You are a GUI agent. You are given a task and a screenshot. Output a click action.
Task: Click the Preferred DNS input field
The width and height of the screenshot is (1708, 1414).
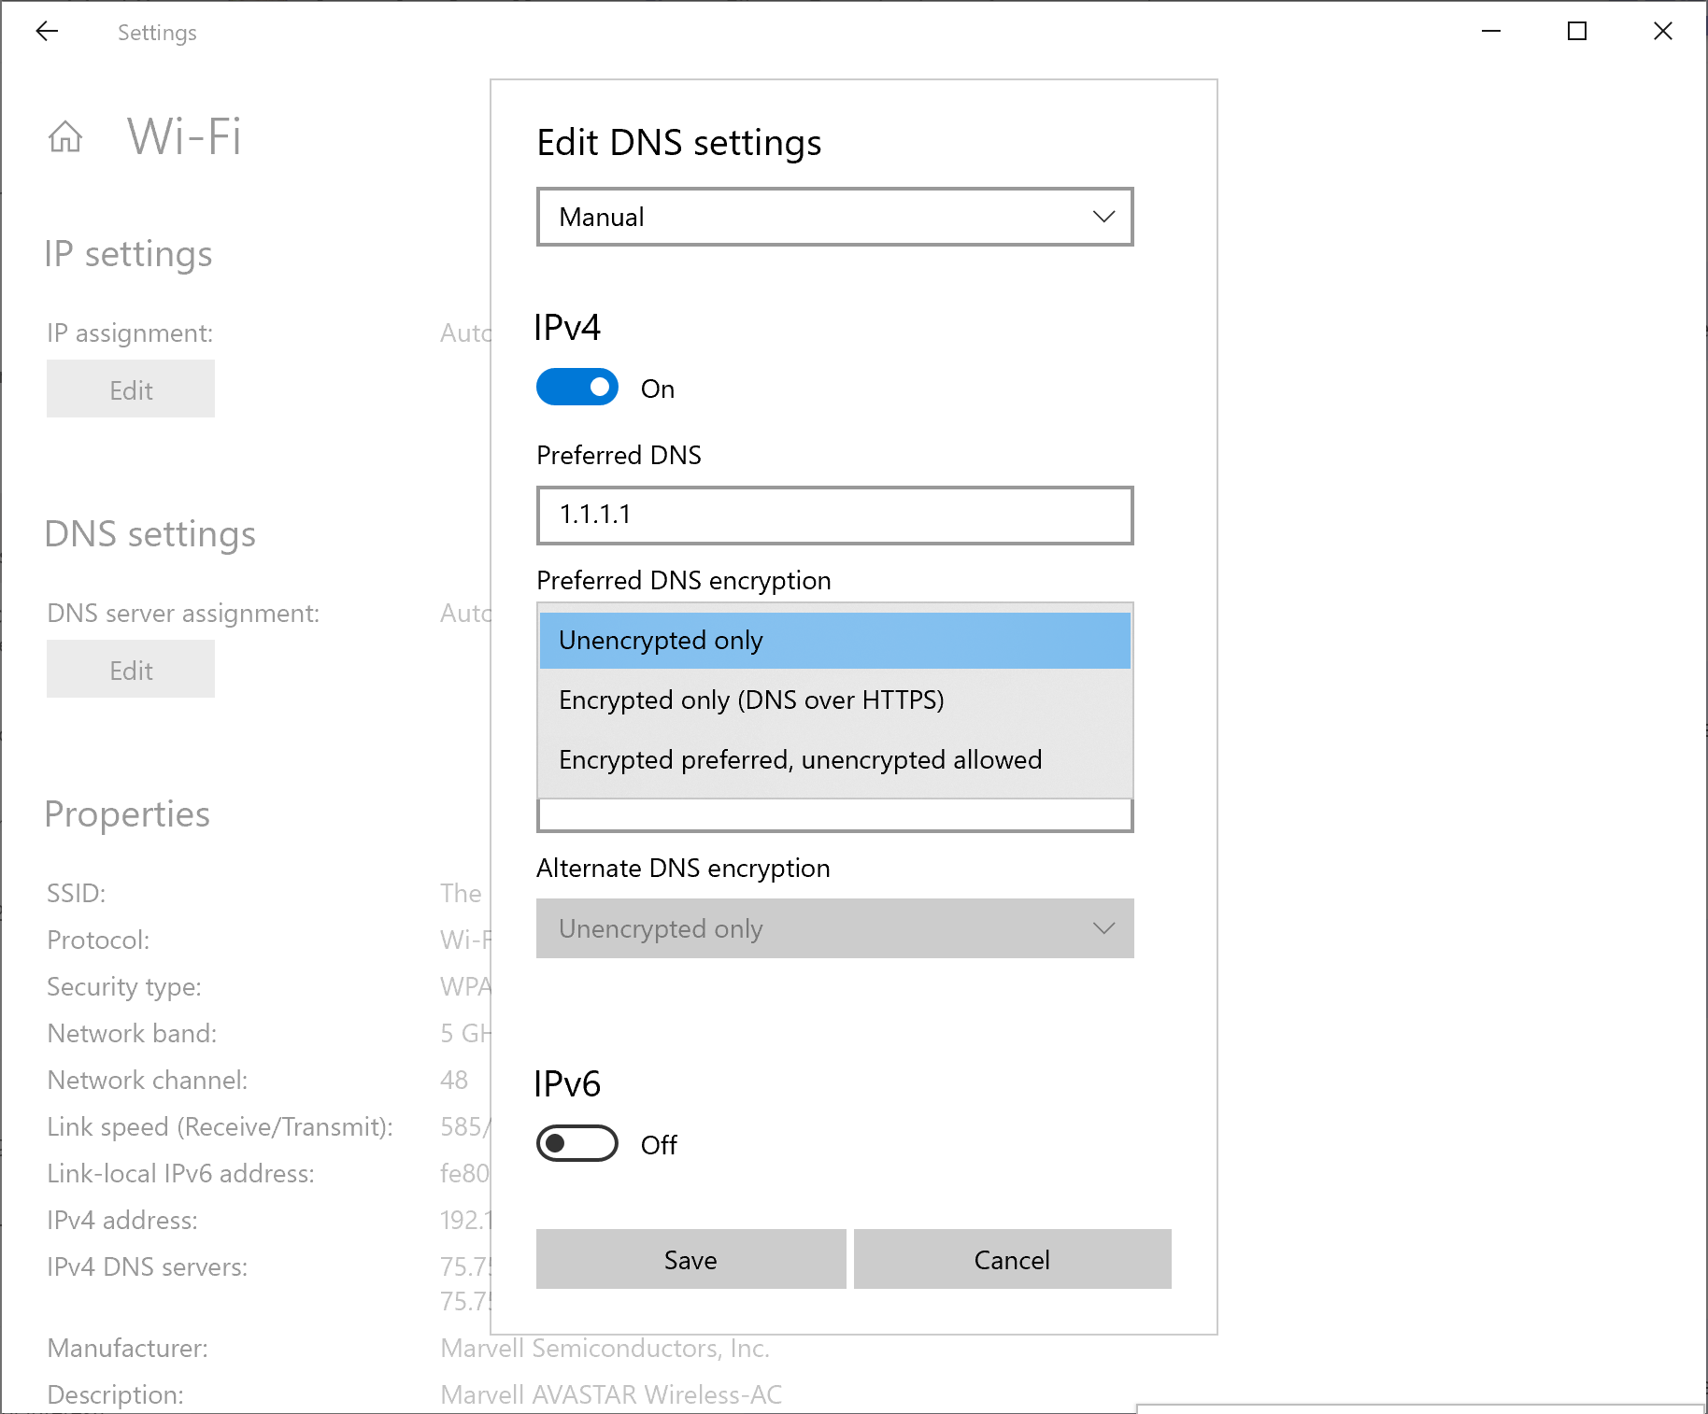point(833,515)
